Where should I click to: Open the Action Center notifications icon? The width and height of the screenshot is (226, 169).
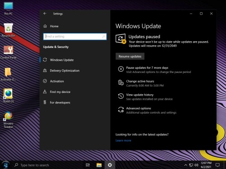pyautogui.click(x=217, y=165)
